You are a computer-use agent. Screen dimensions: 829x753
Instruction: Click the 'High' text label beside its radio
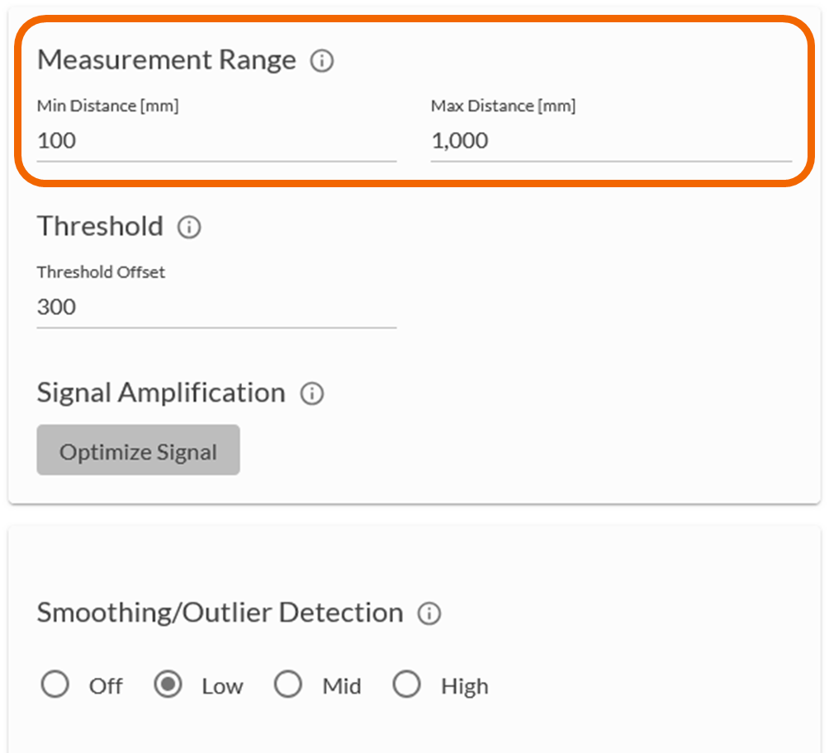click(x=464, y=686)
